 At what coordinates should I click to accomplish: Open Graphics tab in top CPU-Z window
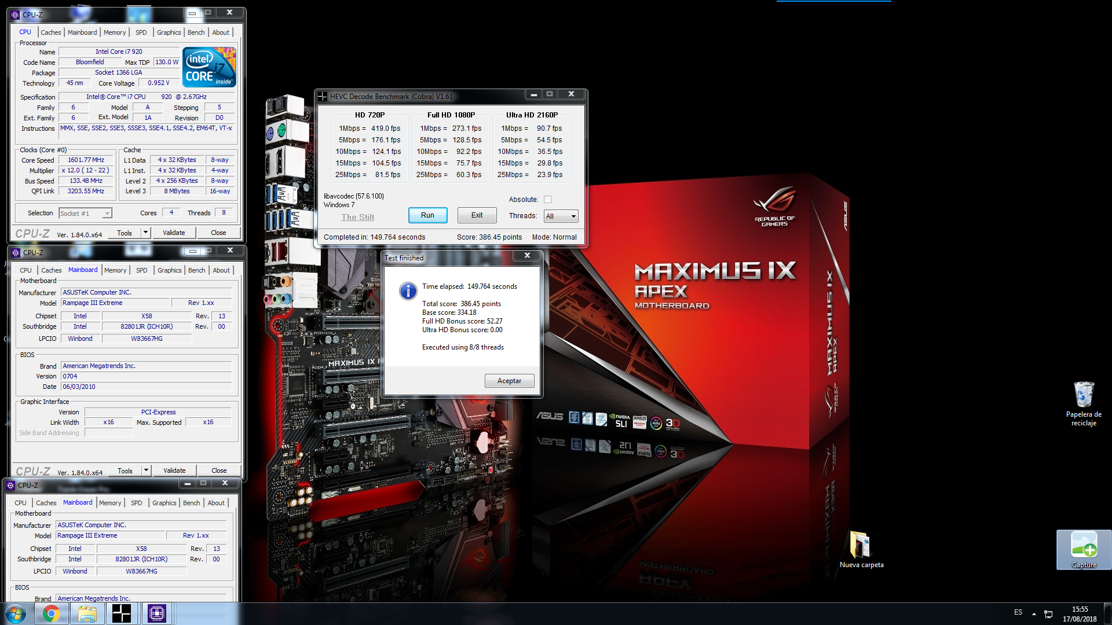pos(169,32)
